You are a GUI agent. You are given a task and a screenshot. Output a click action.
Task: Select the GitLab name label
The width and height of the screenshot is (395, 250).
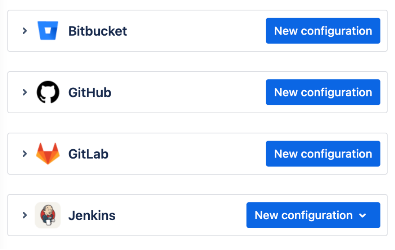click(88, 153)
